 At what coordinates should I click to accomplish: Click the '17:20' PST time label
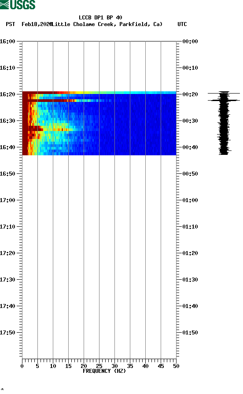click(7, 253)
